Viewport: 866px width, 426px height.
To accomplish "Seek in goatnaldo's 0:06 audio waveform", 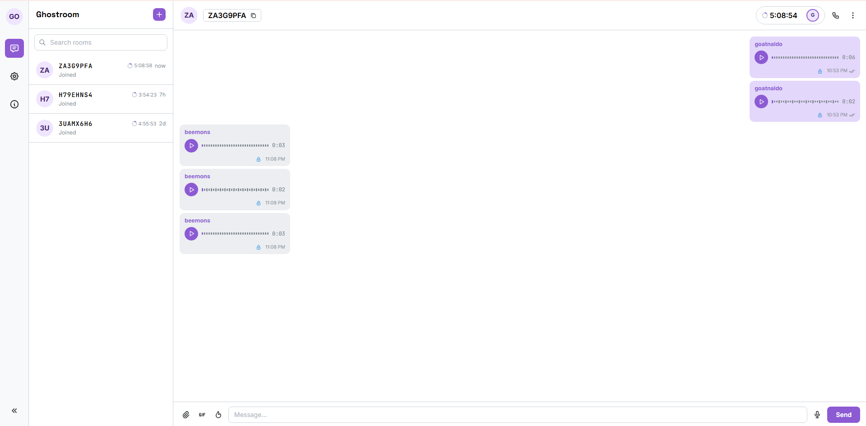I will pos(805,57).
